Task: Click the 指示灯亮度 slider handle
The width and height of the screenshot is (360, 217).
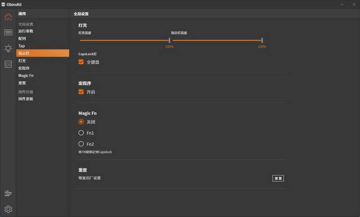Action: pos(262,41)
